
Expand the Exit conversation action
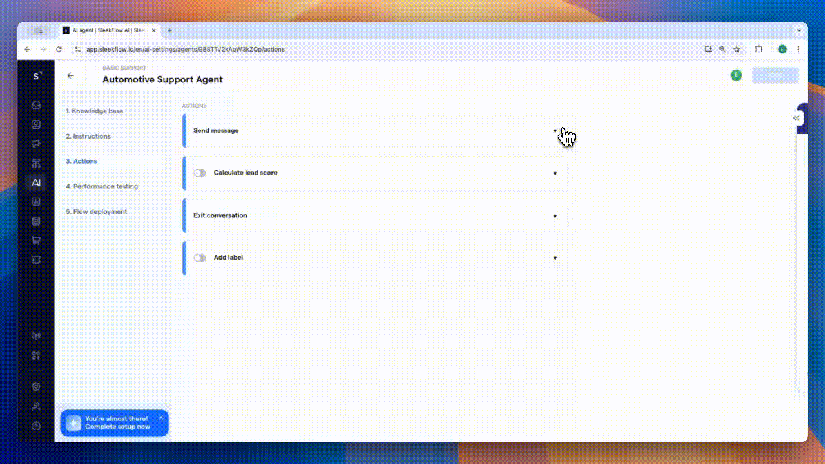tap(555, 216)
